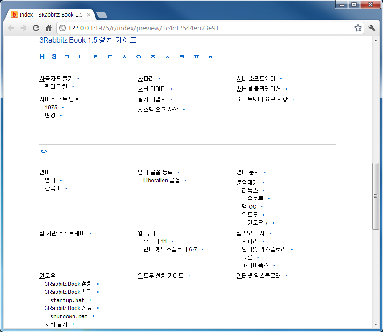
Task: Jump to index section ㅇ in navigation
Action: tap(139, 56)
